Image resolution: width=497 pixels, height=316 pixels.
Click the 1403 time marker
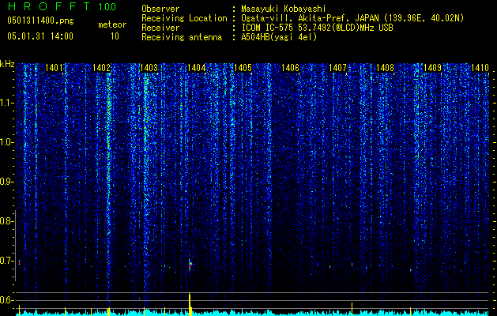click(149, 67)
